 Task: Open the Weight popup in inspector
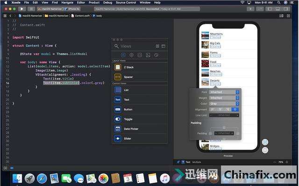point(224,98)
